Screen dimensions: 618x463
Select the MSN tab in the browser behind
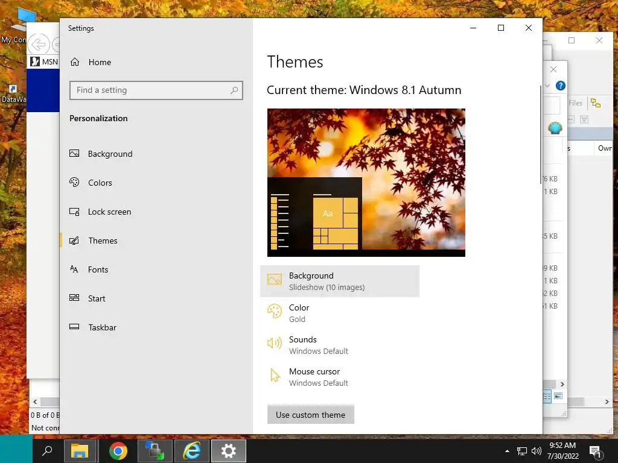[x=45, y=62]
